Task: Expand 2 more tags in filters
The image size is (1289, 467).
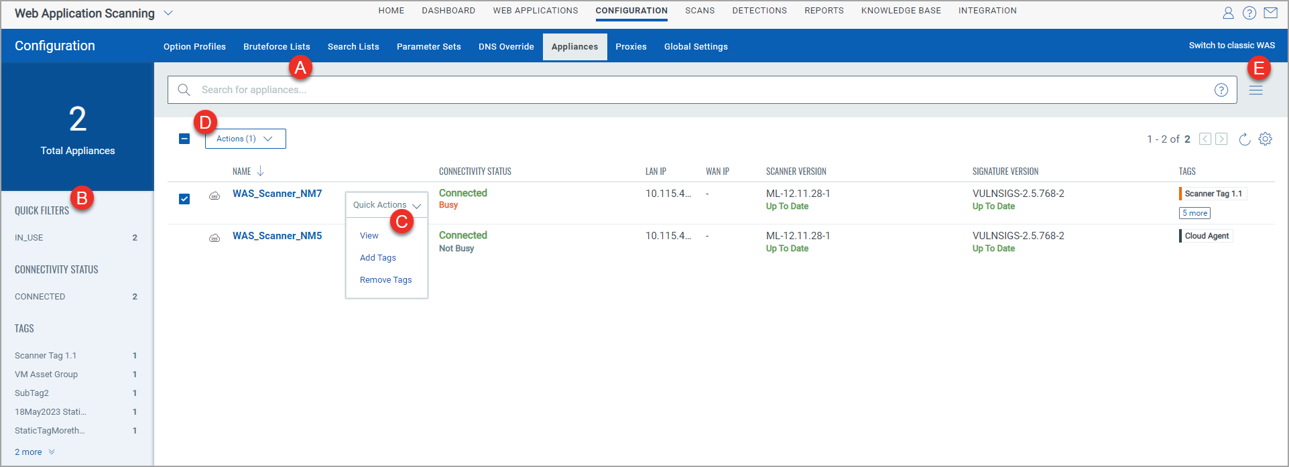Action: click(x=35, y=452)
